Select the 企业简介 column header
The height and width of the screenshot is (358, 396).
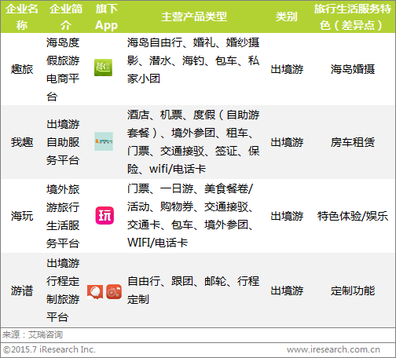tap(66, 17)
